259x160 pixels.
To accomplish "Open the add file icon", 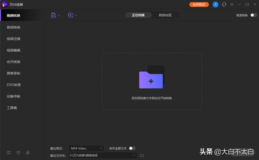I will (x=53, y=15).
